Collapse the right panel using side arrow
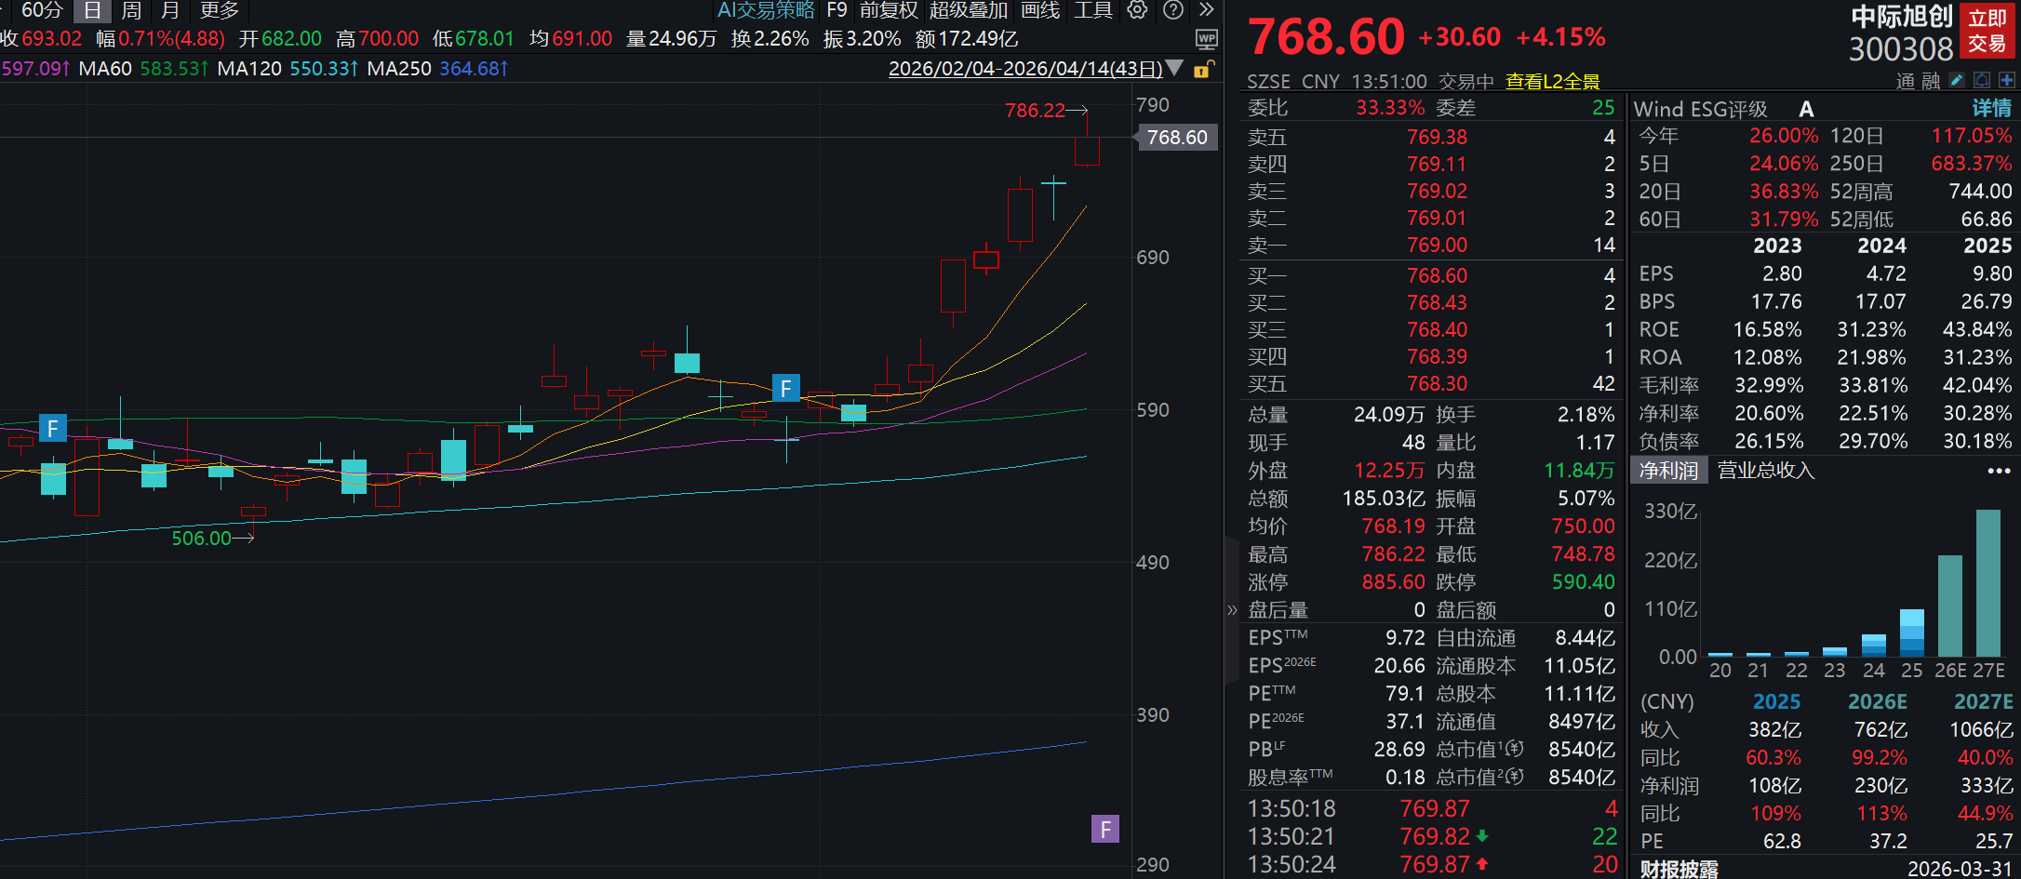The width and height of the screenshot is (2021, 879). pos(1232,610)
